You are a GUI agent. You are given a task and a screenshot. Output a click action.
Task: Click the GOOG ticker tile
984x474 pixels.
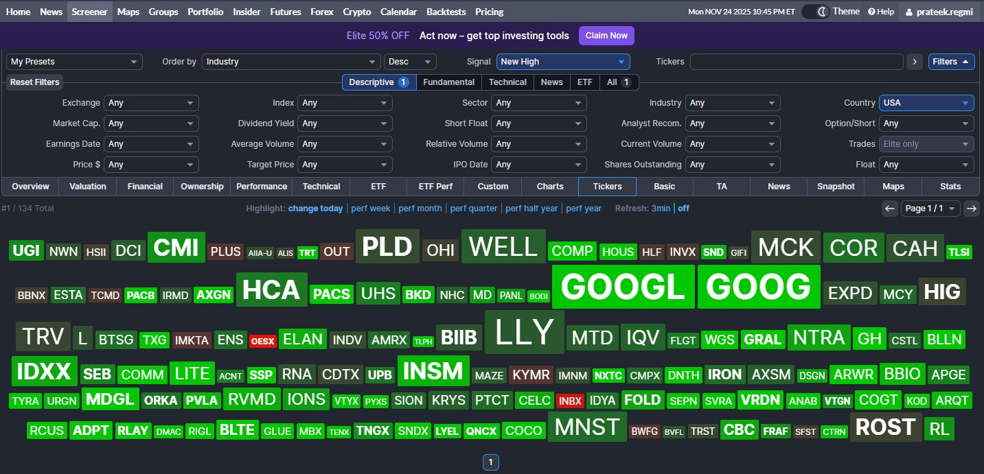(x=759, y=287)
